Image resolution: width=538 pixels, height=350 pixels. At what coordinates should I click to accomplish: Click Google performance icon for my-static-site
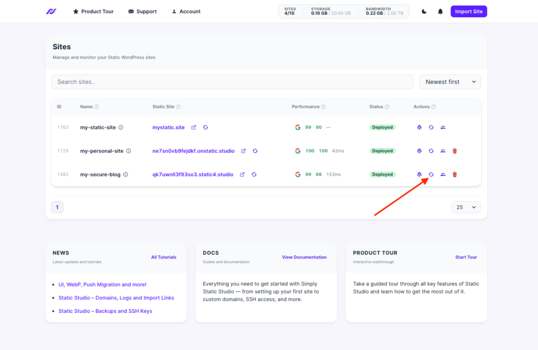point(298,127)
